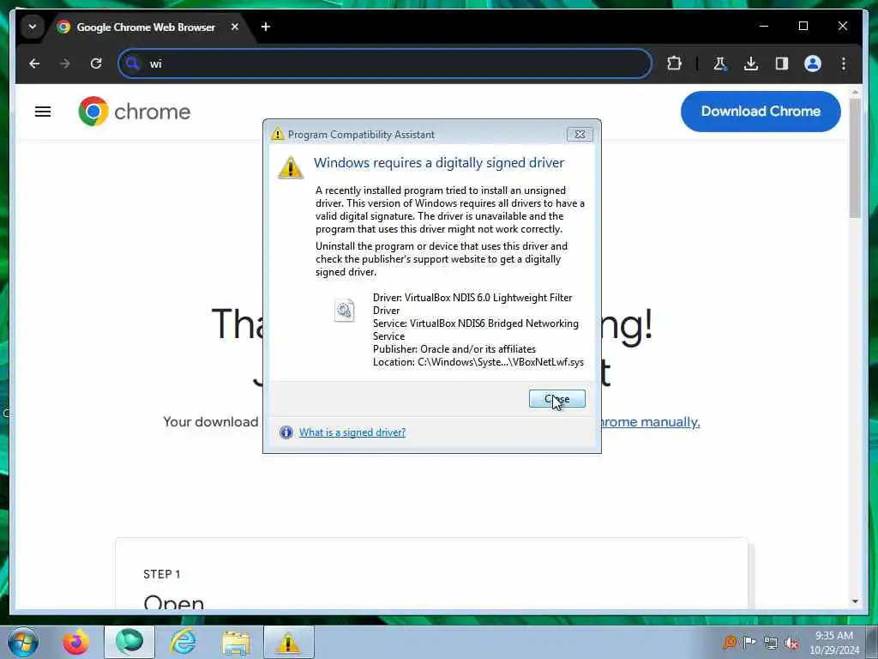Reload the page with refresh icon

[x=96, y=63]
